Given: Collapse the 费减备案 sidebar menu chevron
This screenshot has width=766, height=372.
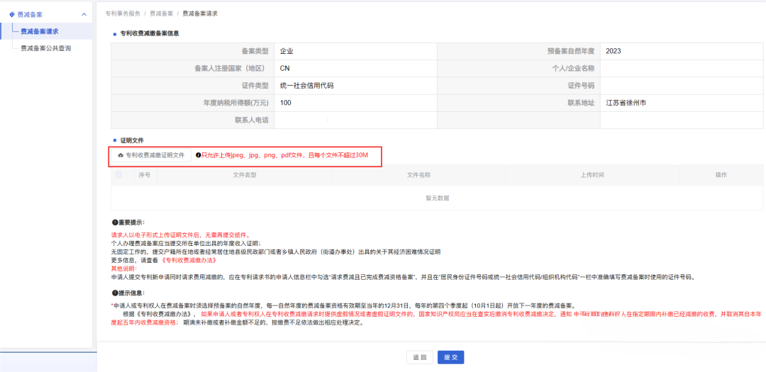Looking at the screenshot, I should pyautogui.click(x=84, y=14).
